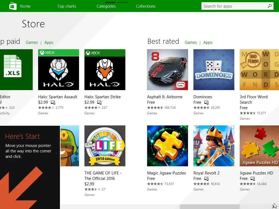Click Halo: Spartan Assault rating 3,770
Screen dimensions: 279x209
pyautogui.click(x=51, y=108)
